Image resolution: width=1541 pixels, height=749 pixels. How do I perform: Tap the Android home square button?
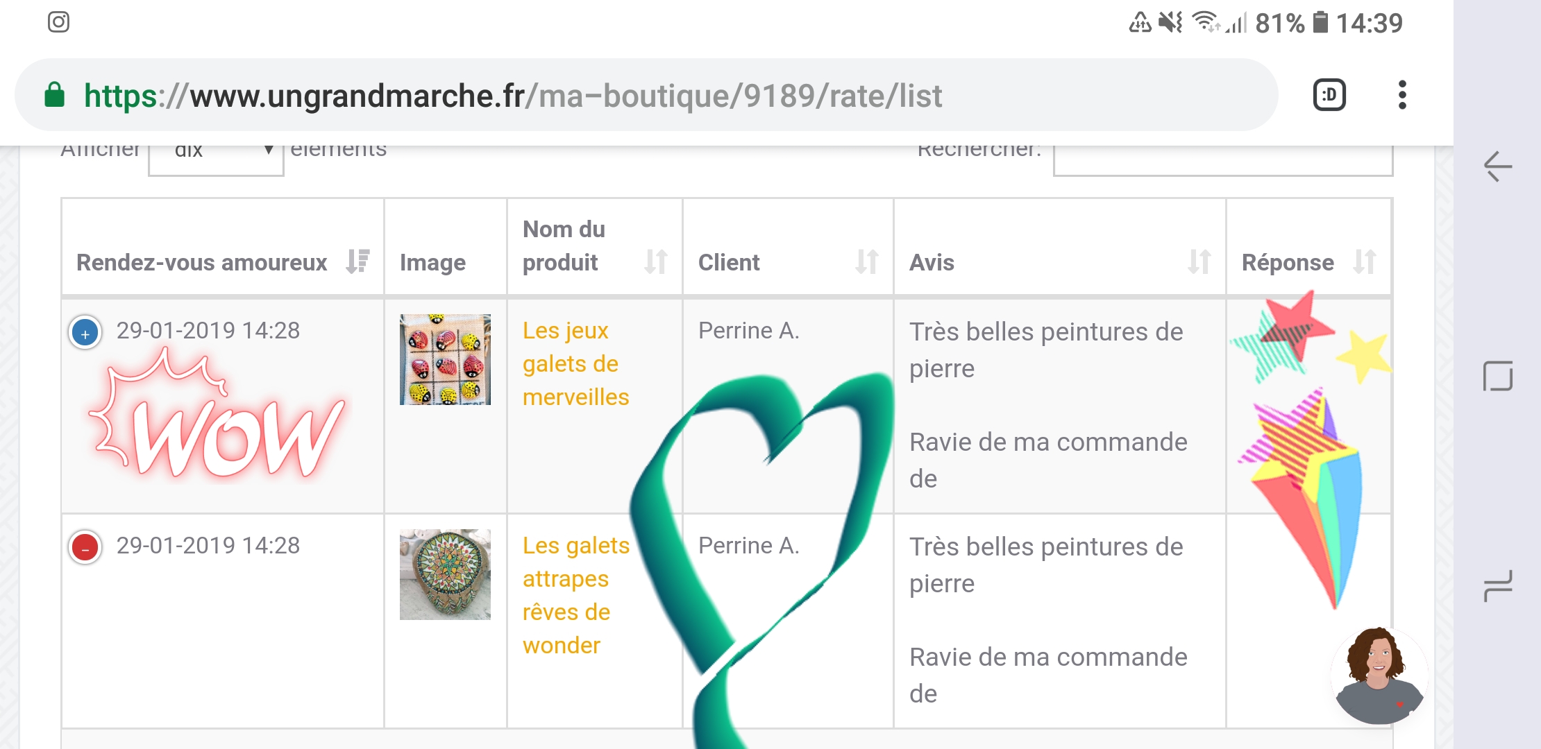point(1498,376)
